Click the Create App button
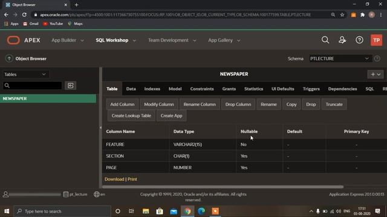The width and height of the screenshot is (387, 217). tap(171, 116)
